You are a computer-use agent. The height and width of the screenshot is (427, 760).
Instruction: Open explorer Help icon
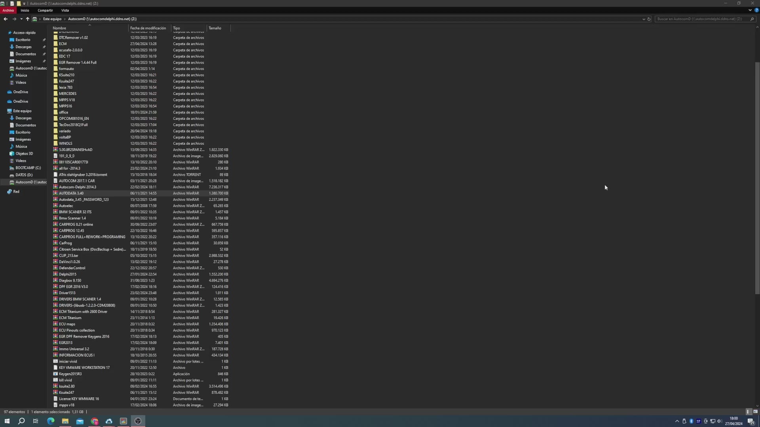(x=756, y=10)
